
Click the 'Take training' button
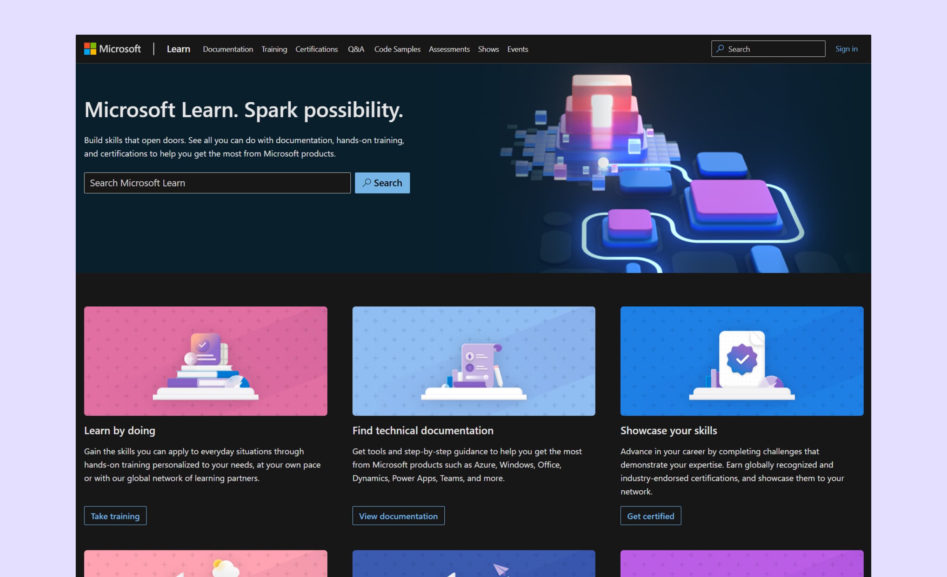click(x=115, y=516)
